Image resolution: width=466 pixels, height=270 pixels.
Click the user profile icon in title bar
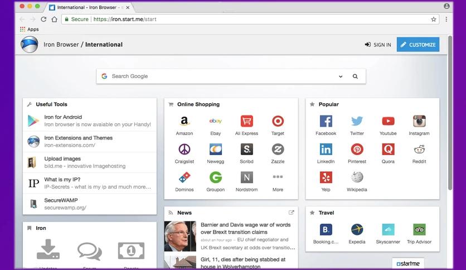point(446,6)
